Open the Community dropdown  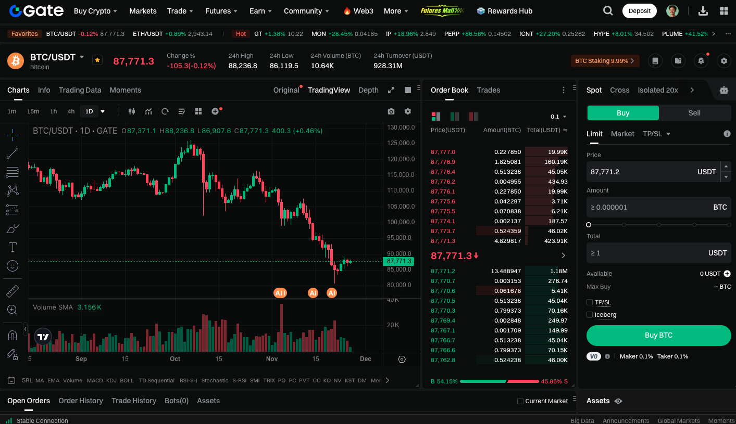tap(306, 11)
